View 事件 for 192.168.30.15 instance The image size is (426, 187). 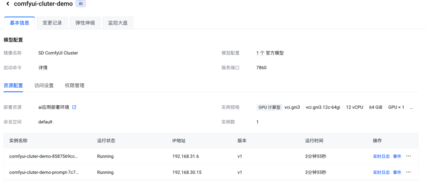[x=397, y=172]
